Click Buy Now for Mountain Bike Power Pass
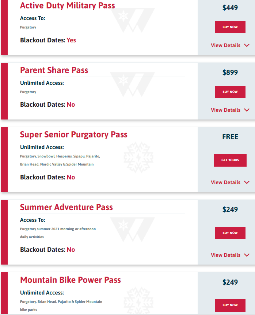 tap(230, 305)
